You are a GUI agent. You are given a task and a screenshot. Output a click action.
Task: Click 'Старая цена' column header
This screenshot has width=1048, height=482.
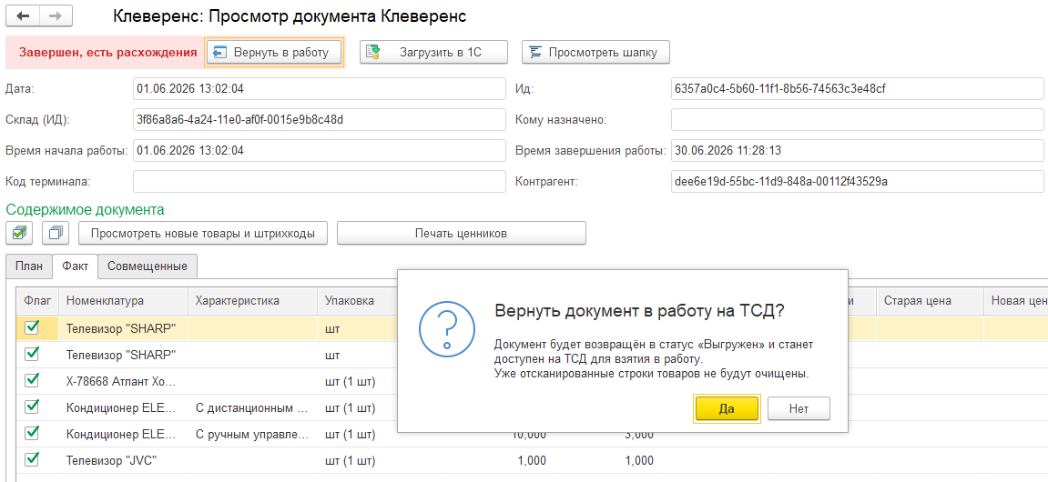tap(929, 301)
